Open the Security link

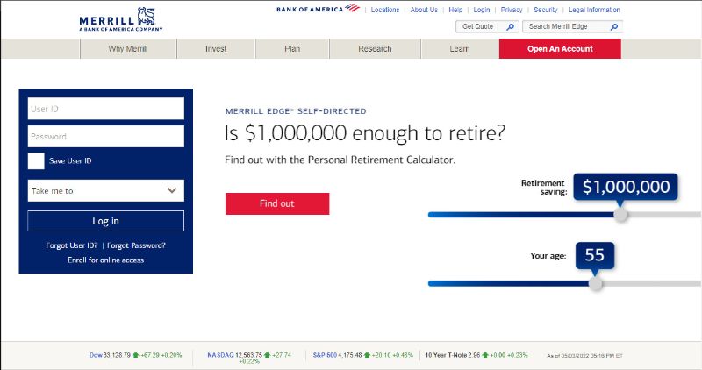545,10
